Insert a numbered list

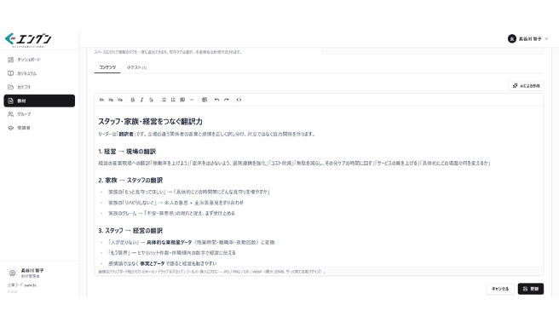(x=173, y=100)
